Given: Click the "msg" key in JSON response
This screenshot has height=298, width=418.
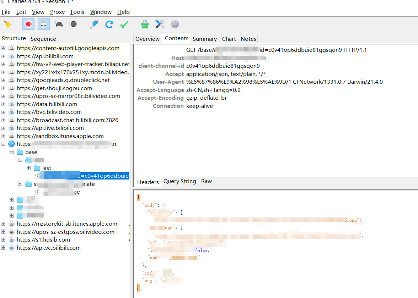Looking at the screenshot, I should (149, 281).
